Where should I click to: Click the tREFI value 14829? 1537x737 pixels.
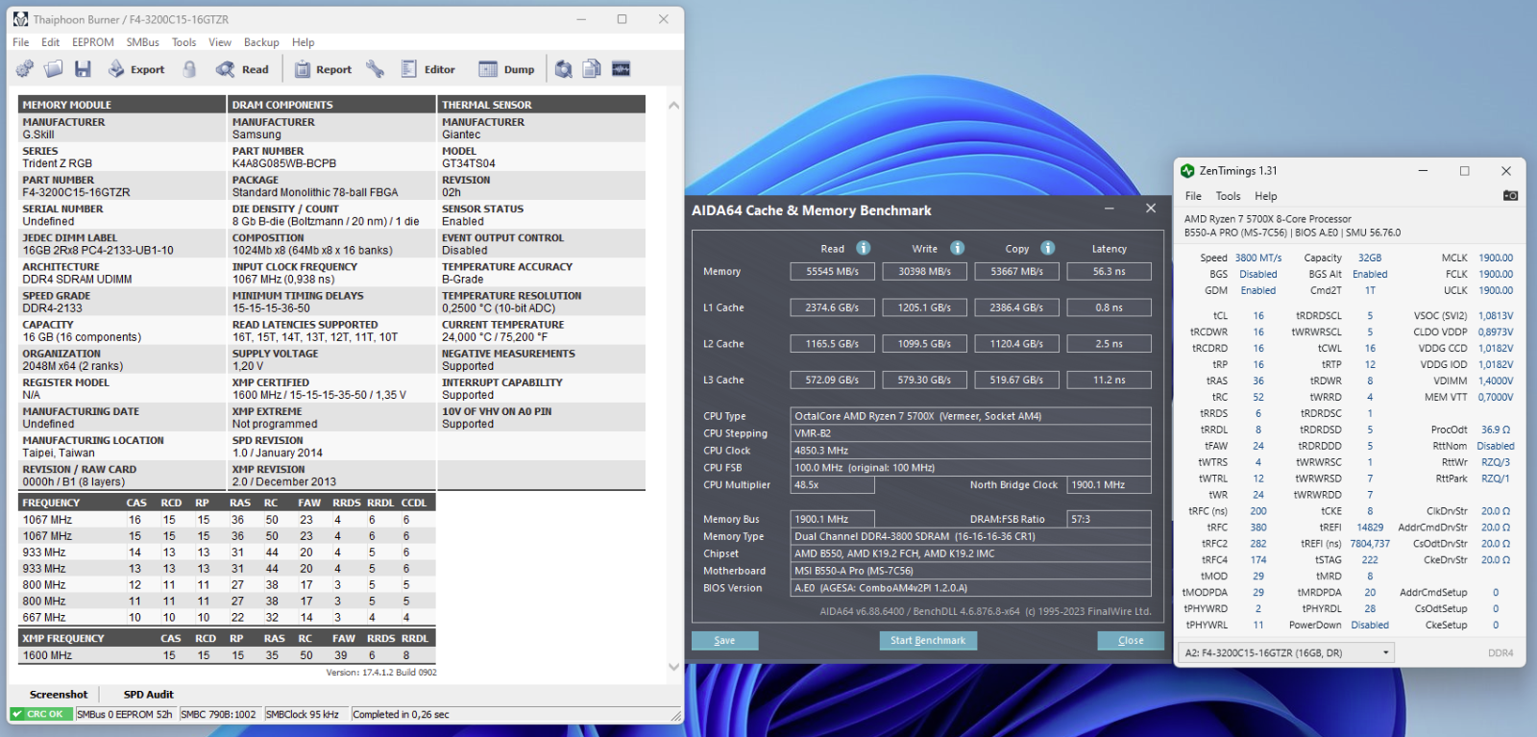1370,528
